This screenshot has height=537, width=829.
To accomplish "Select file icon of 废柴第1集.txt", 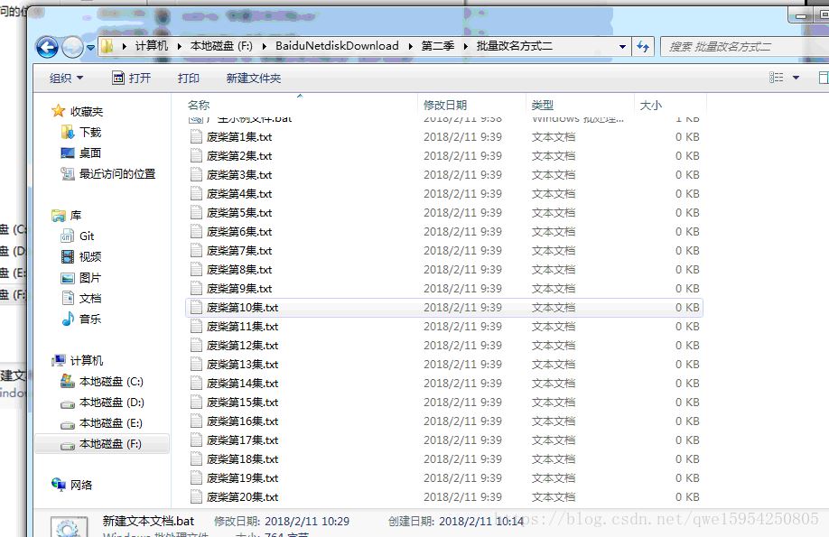I will click(196, 137).
